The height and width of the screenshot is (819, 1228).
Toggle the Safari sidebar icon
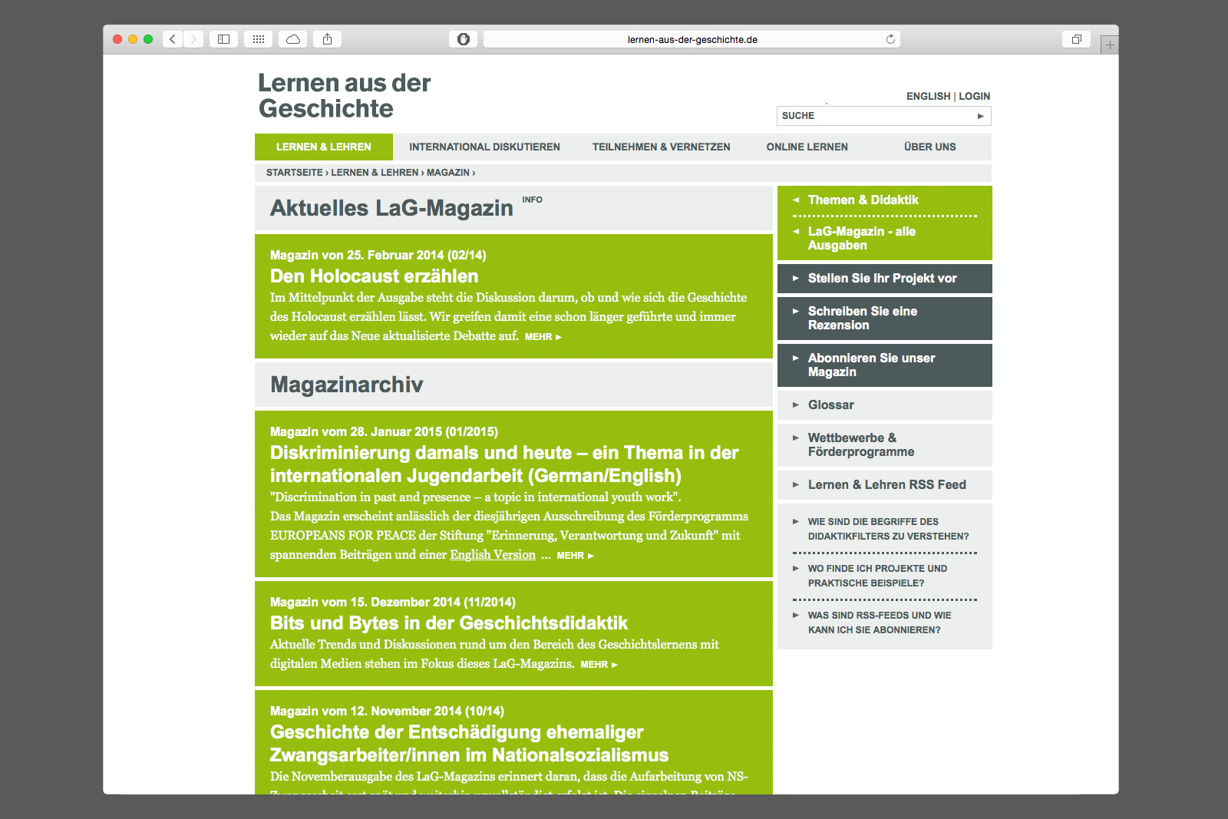[x=223, y=39]
